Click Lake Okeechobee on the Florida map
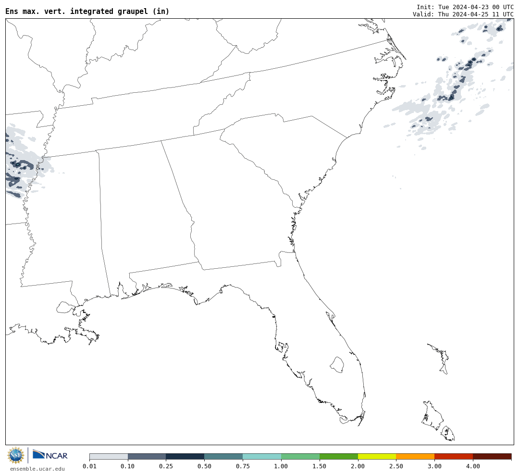The image size is (519, 475). [337, 365]
